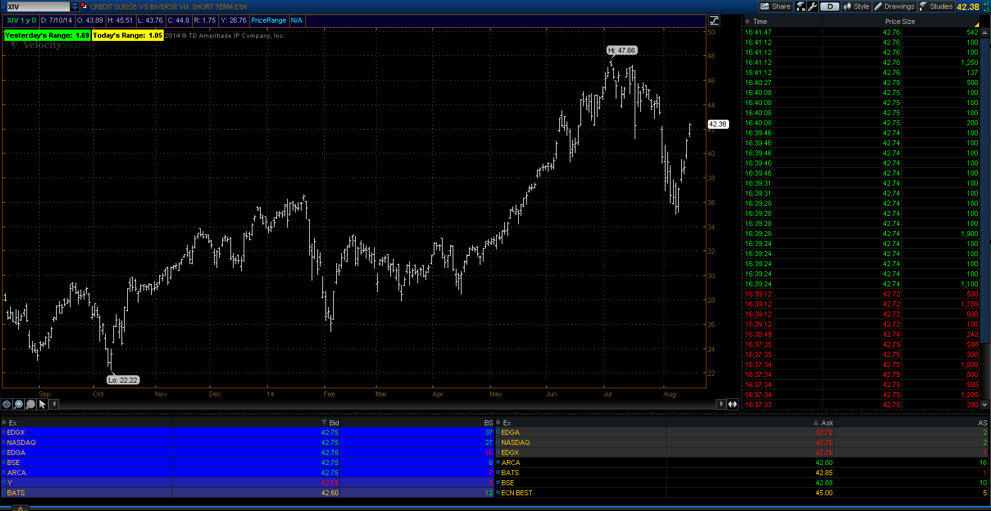
Task: Click the 16:41:47 Time & Sales row
Action: pos(862,32)
